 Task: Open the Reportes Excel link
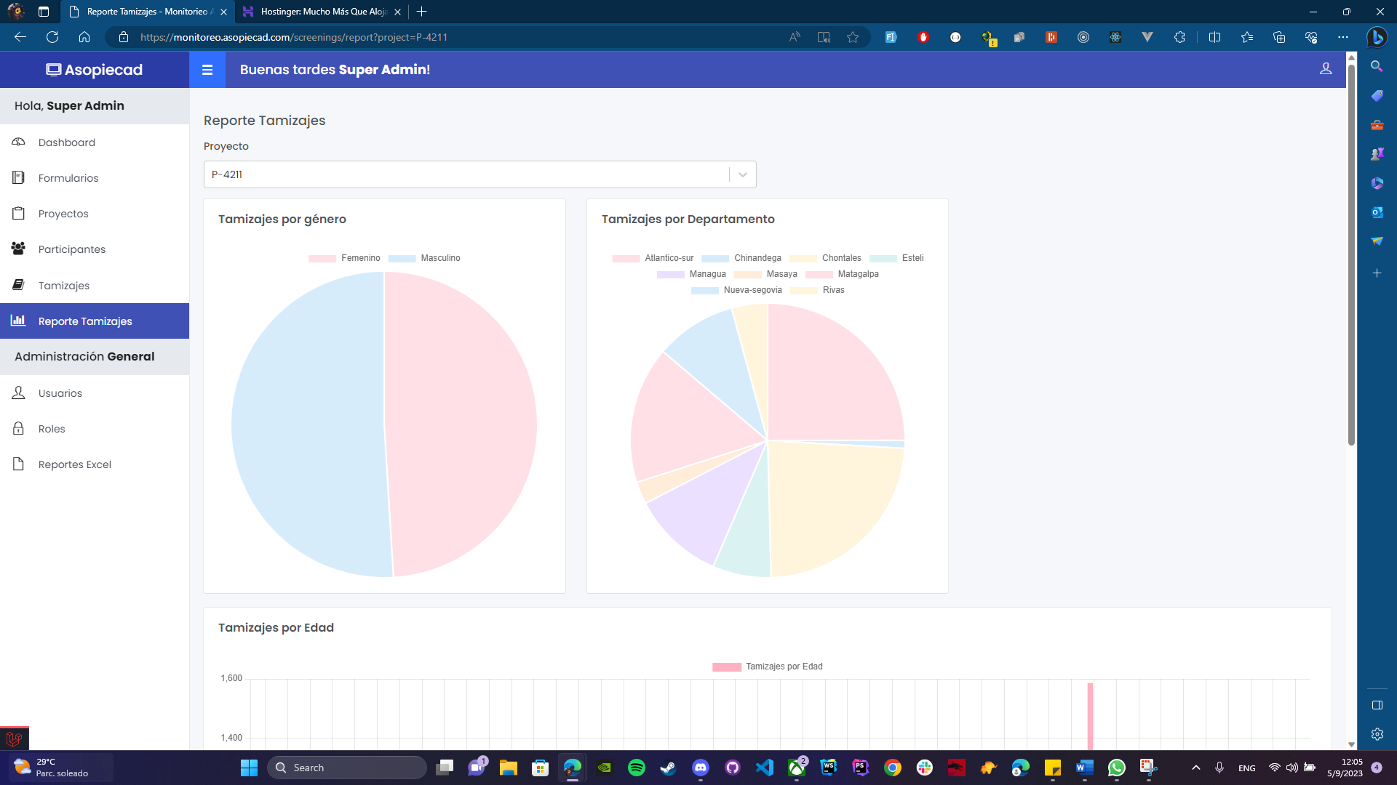[x=74, y=464]
